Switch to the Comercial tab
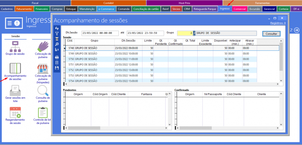Screen dimensions: 302x145 coord(240,9)
